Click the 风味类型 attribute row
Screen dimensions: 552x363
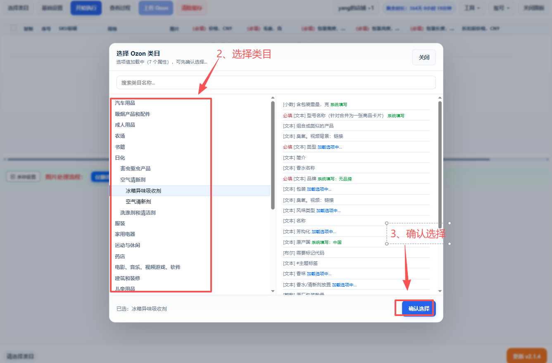point(356,210)
